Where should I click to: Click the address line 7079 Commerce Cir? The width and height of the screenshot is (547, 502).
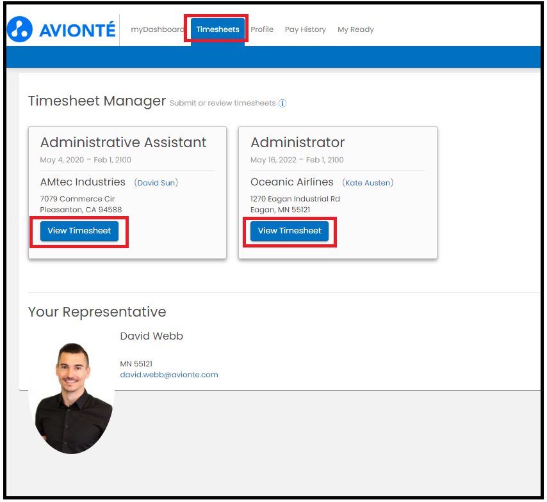point(78,199)
